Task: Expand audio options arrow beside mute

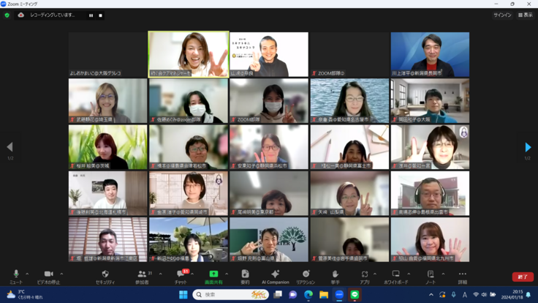Action: (x=27, y=274)
